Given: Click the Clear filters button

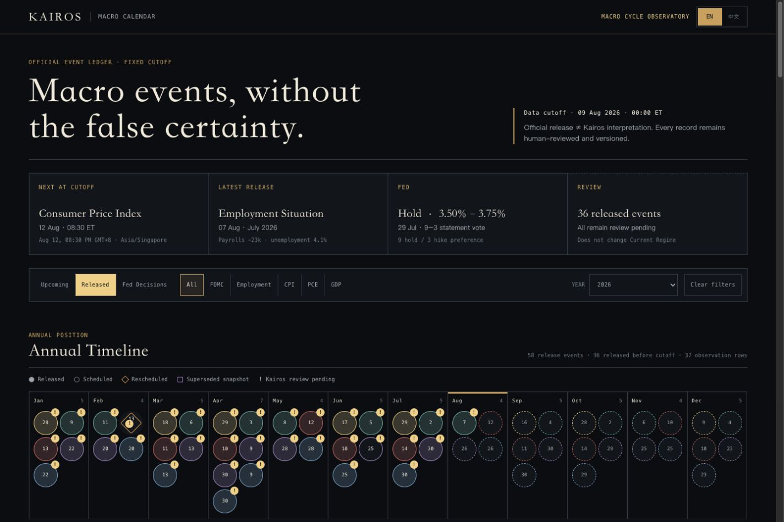Looking at the screenshot, I should pyautogui.click(x=712, y=285).
